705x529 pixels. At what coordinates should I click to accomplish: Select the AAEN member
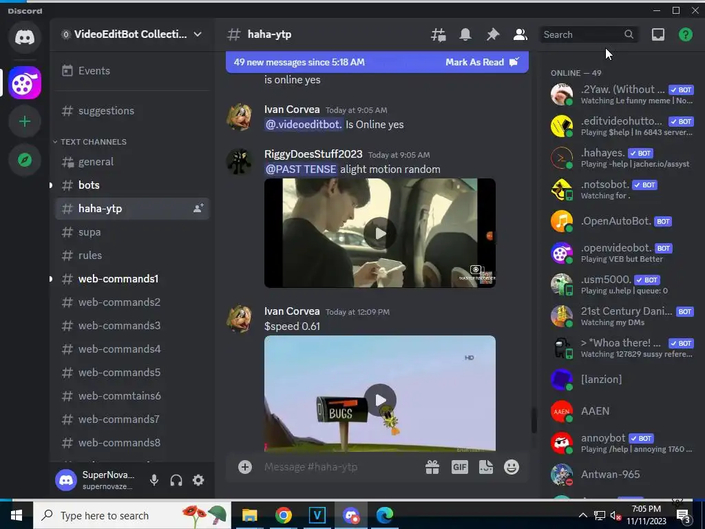coord(622,411)
